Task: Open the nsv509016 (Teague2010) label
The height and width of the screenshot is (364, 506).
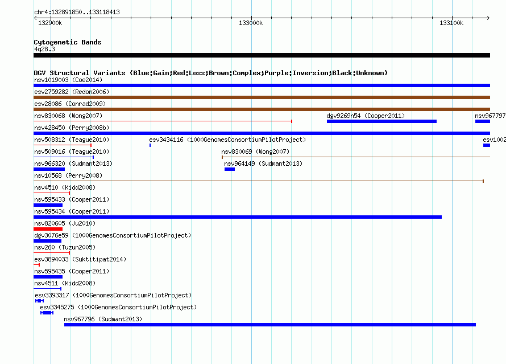Action: pyautogui.click(x=72, y=152)
